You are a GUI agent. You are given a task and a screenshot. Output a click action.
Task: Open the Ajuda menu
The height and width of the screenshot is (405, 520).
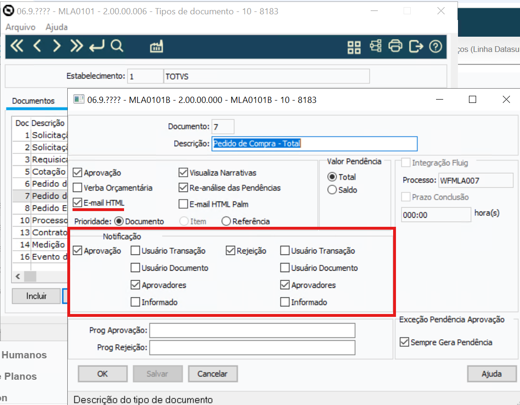56,27
